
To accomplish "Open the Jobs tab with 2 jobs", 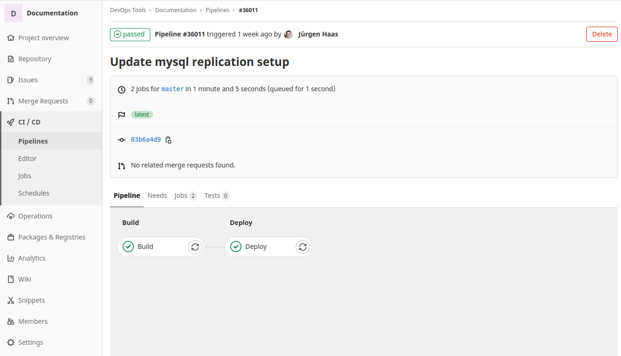I will coord(185,196).
